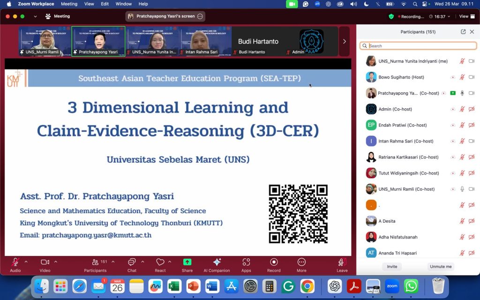Open the Edit menu

click(105, 4)
